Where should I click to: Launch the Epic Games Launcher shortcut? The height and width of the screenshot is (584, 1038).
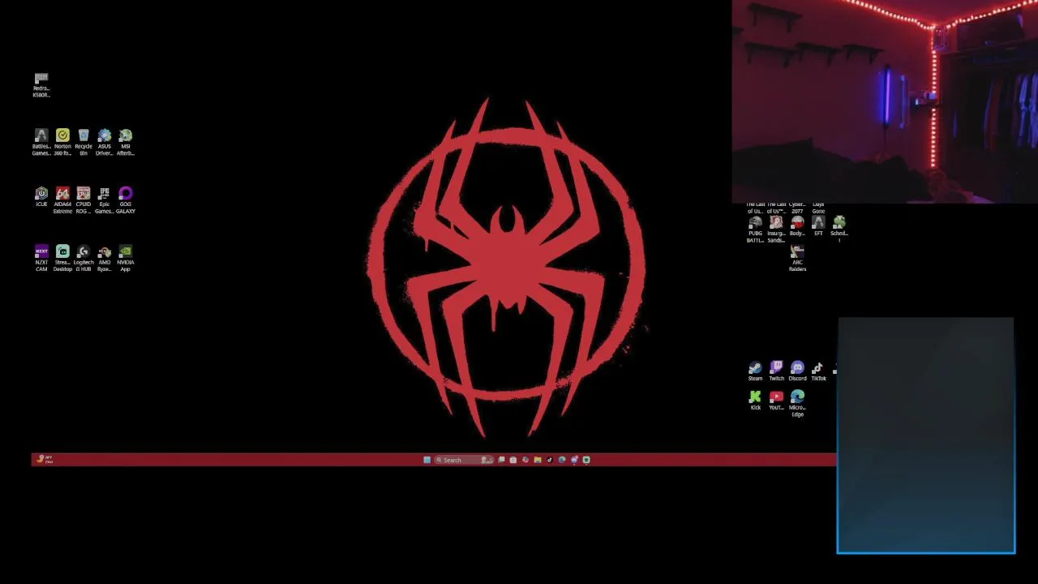tap(105, 200)
